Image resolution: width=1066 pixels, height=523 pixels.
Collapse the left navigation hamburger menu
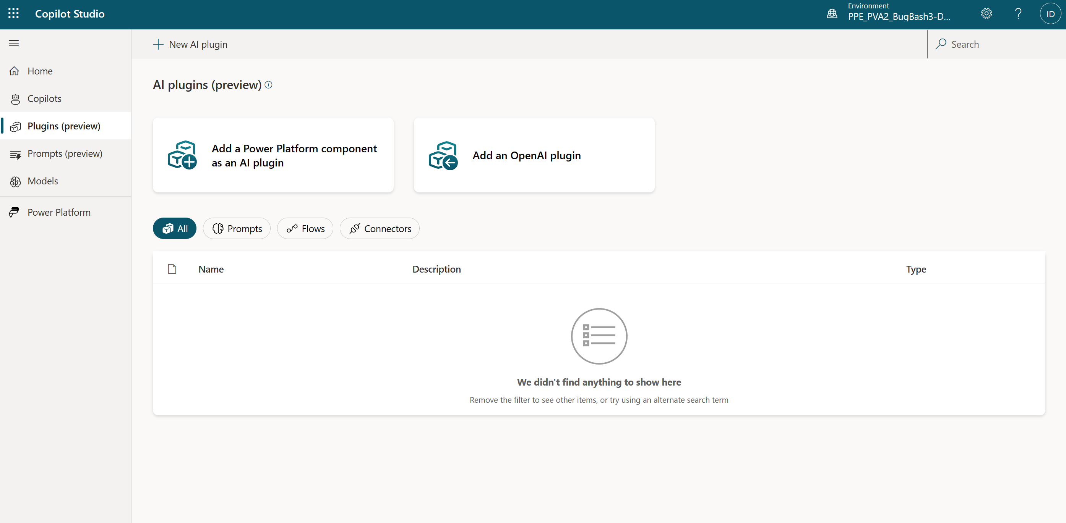(x=14, y=43)
